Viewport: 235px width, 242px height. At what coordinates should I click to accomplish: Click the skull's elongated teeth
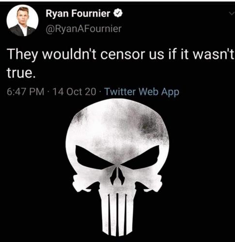pyautogui.click(x=117, y=213)
